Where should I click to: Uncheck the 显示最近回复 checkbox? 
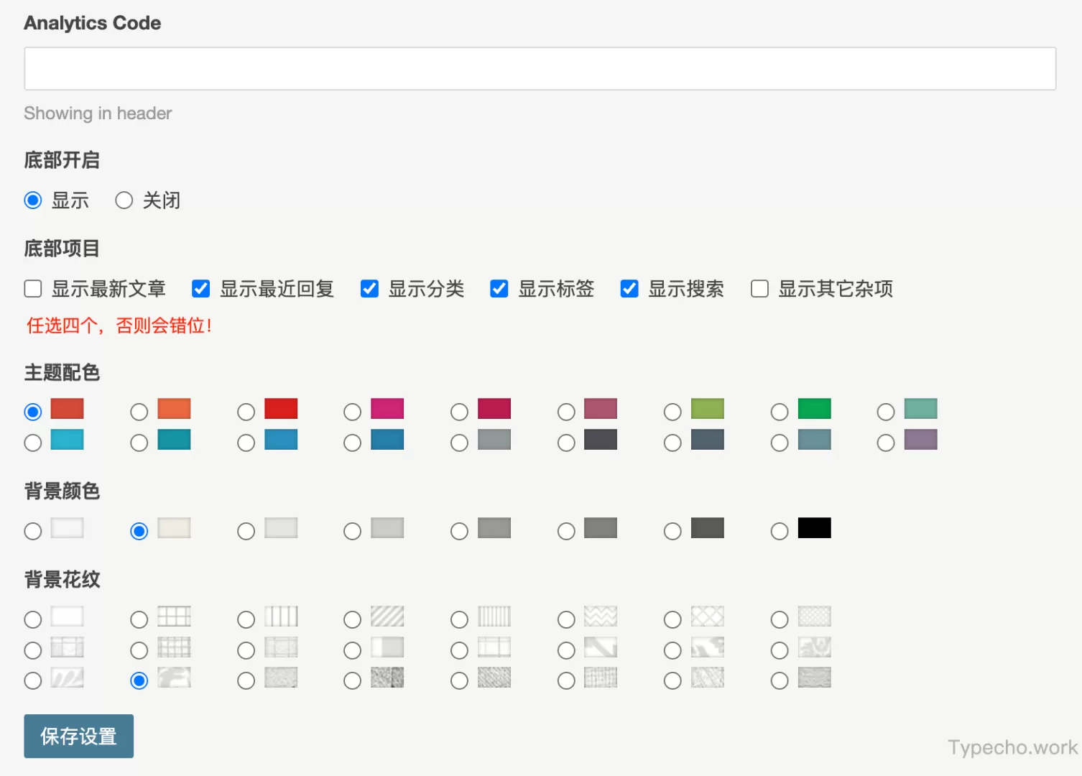click(200, 288)
